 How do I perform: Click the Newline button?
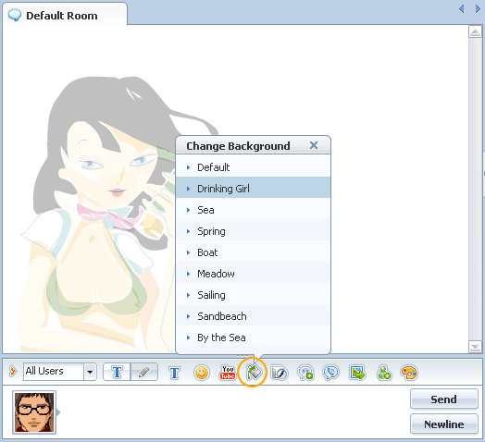coord(444,424)
